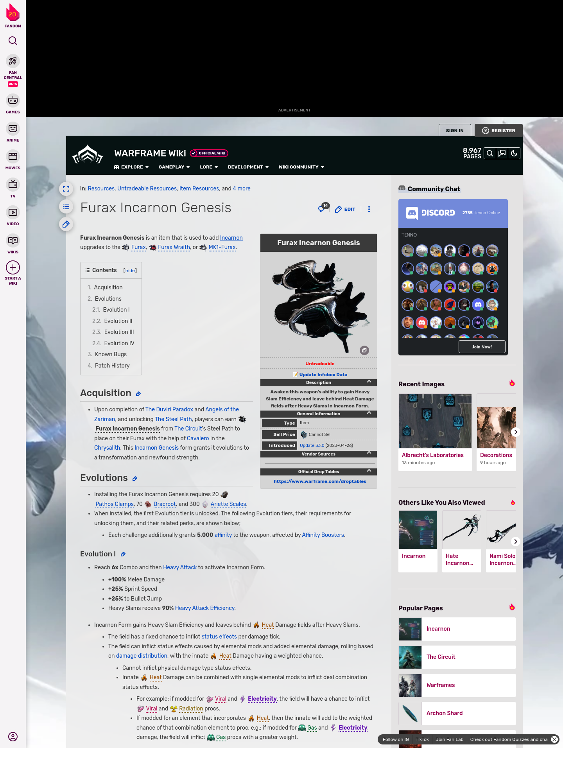The image size is (563, 782).
Task: Click Join Fan Lab link
Action: 449,739
